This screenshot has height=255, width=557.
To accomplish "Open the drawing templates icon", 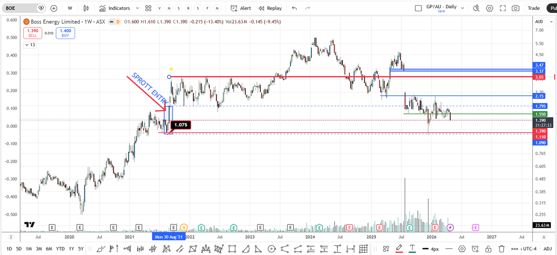I will [386, 249].
